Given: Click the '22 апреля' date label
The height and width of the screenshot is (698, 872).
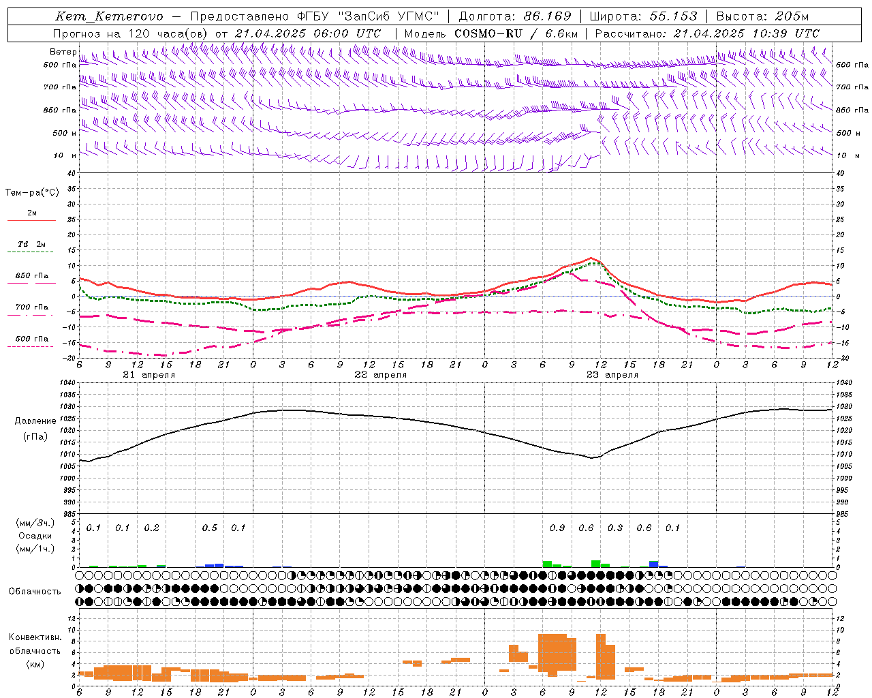Looking at the screenshot, I should coord(380,375).
